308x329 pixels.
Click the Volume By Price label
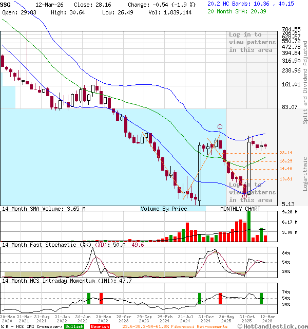164,209
